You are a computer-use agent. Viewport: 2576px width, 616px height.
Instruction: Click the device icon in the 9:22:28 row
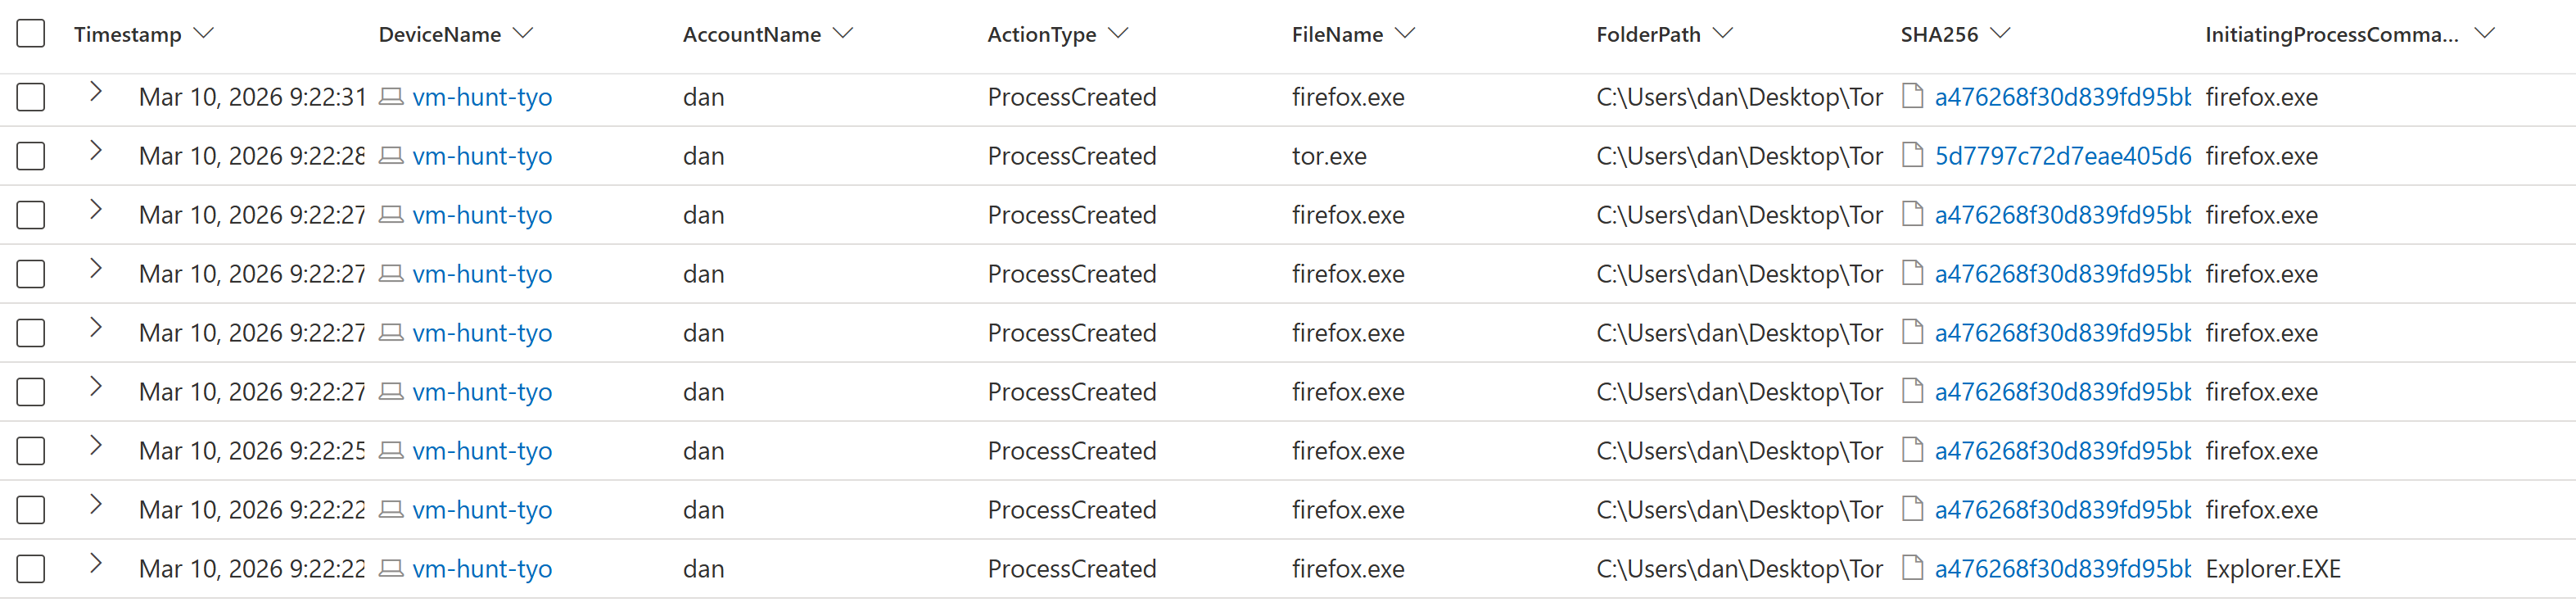tap(392, 156)
